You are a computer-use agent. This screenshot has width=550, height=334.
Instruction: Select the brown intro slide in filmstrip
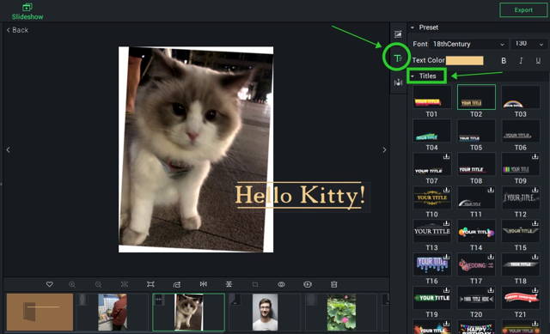tap(40, 312)
